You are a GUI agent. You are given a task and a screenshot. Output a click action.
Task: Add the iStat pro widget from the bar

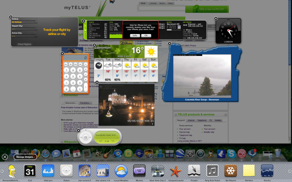point(48,171)
